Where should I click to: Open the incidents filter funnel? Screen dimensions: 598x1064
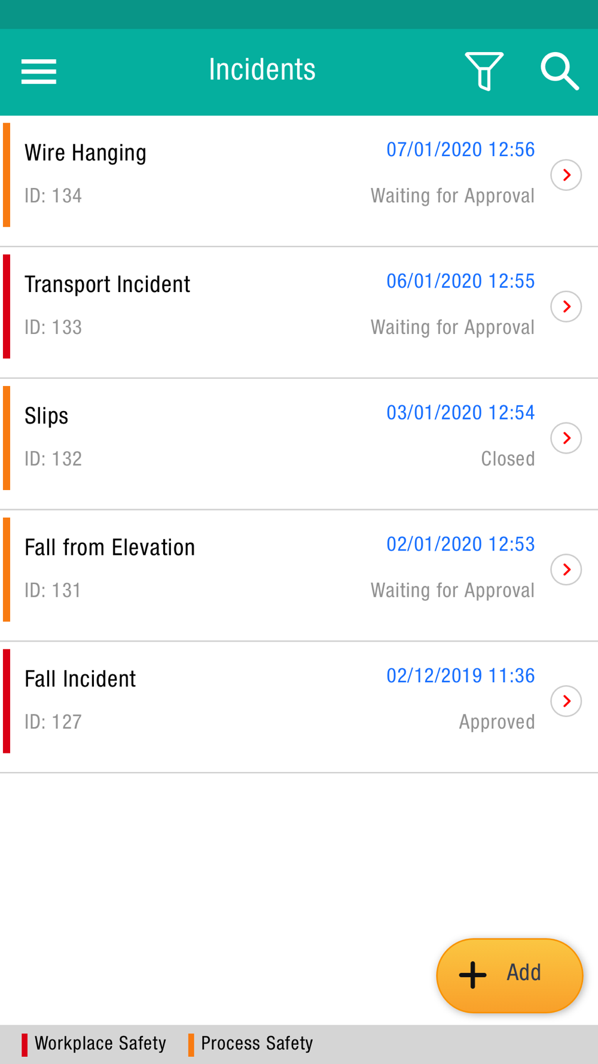[484, 71]
